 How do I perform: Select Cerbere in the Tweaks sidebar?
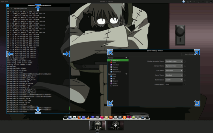click(118, 83)
